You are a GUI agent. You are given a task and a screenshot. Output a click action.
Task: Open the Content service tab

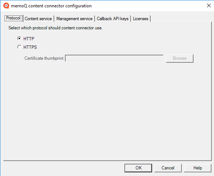coord(38,19)
